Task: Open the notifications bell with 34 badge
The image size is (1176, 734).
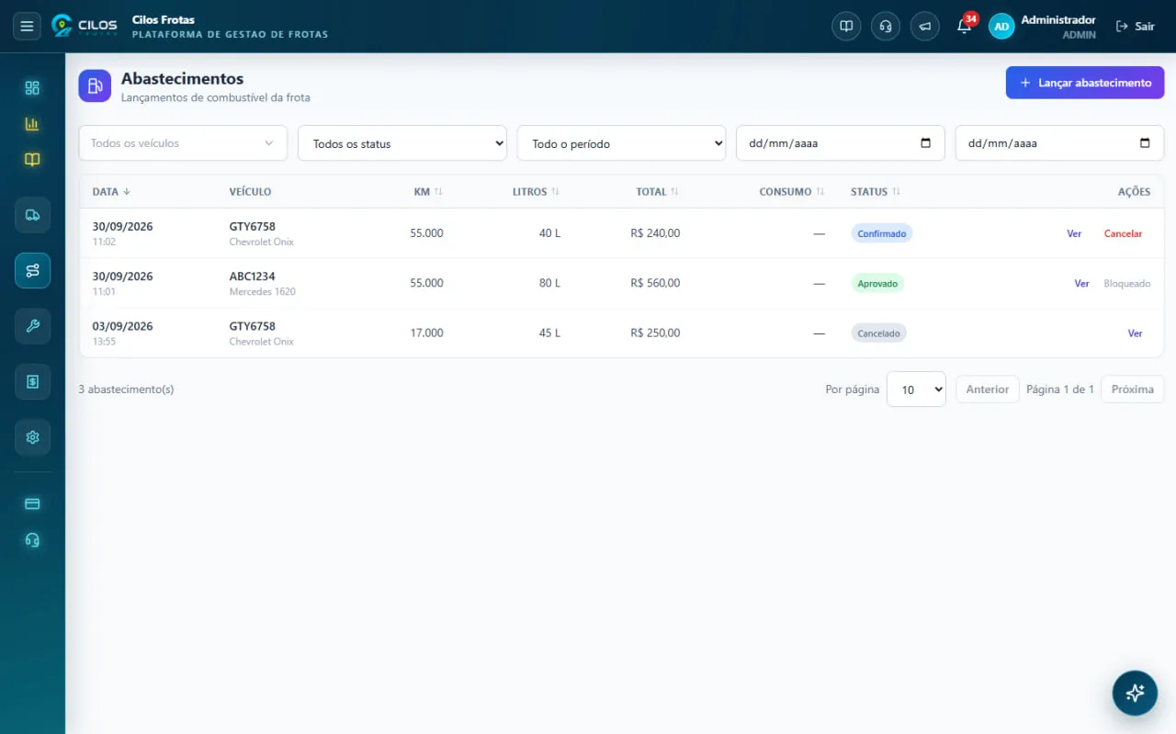Action: (964, 26)
